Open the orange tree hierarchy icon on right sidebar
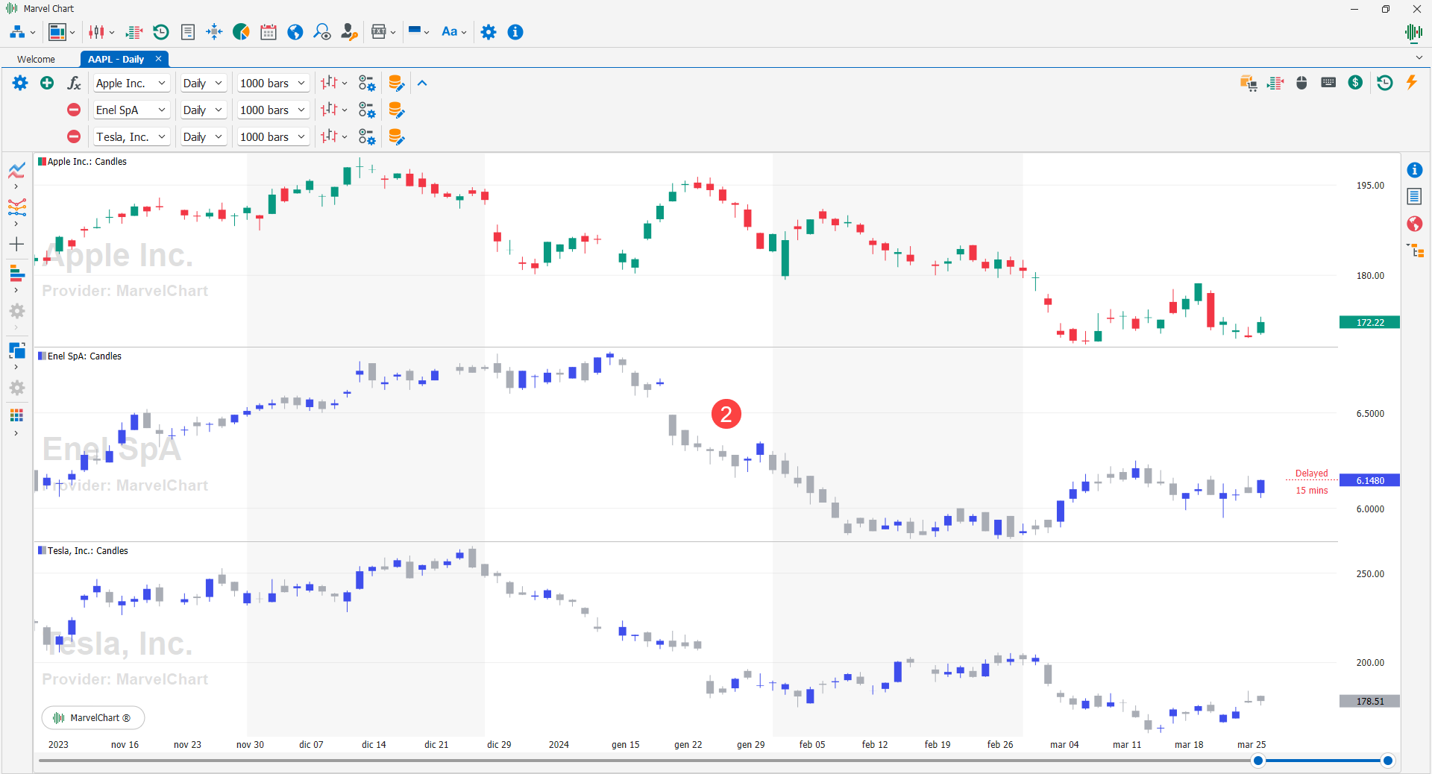This screenshot has height=774, width=1432. tap(1415, 251)
